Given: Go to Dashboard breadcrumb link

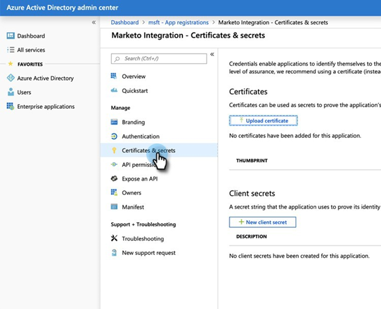Looking at the screenshot, I should pyautogui.click(x=124, y=23).
